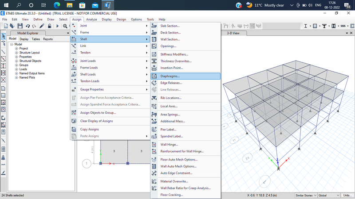Expand the Structure Layout node
Viewport: 355px width, 199px height.
tap(16, 53)
